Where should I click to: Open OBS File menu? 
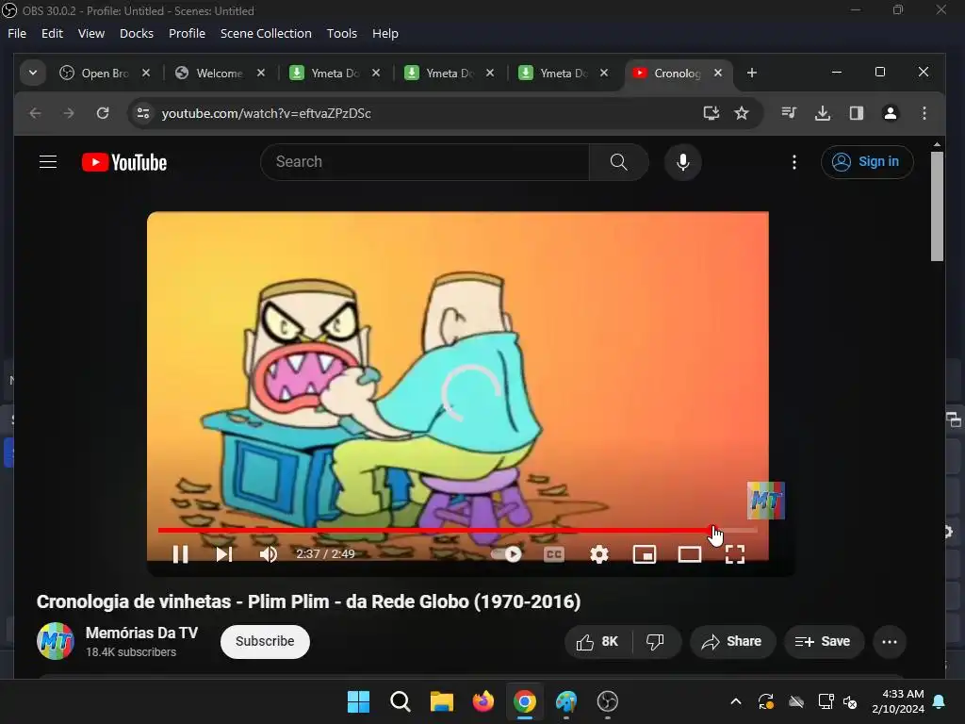click(17, 33)
